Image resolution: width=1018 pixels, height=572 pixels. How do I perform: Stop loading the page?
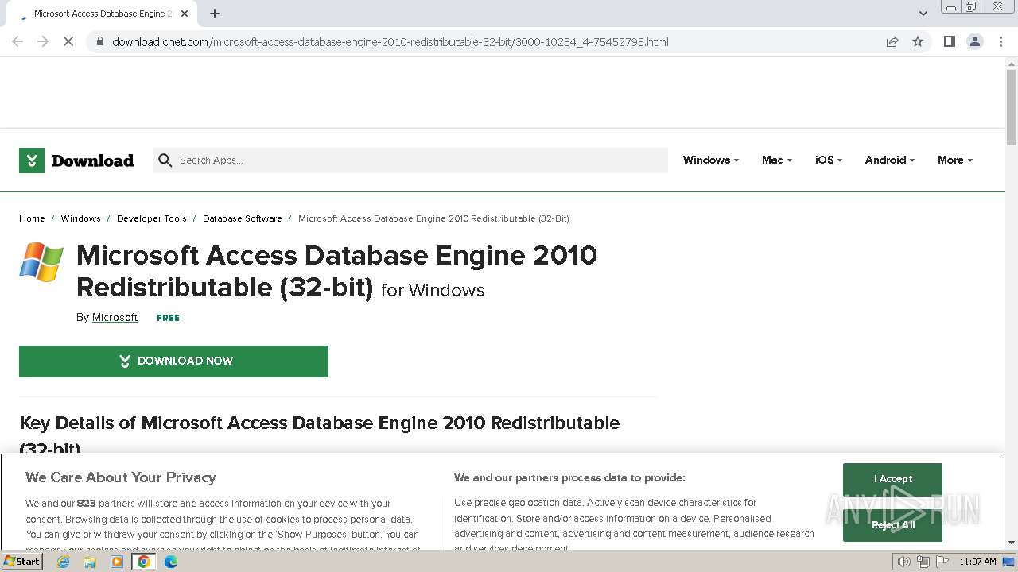click(x=68, y=41)
